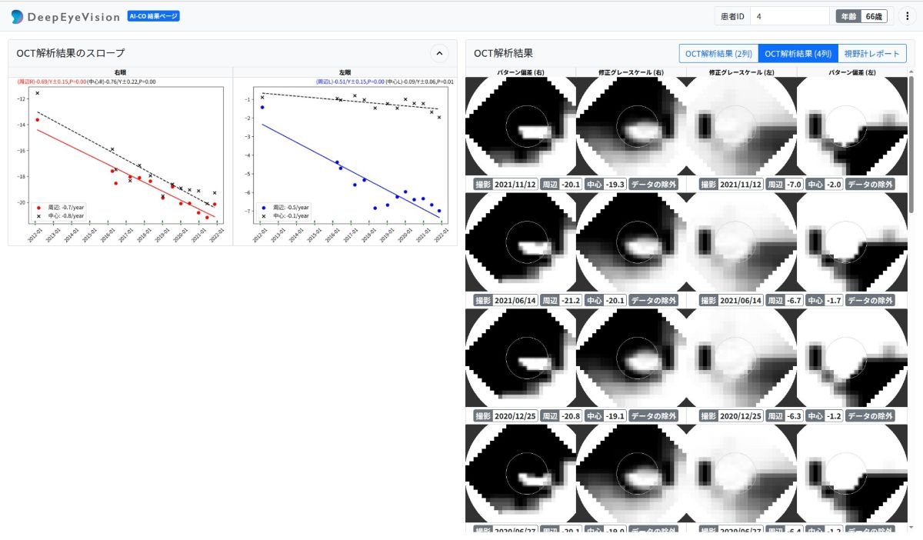Switch to OCT解析結果 (2列) tab
The image size is (923, 540).
[x=718, y=53]
